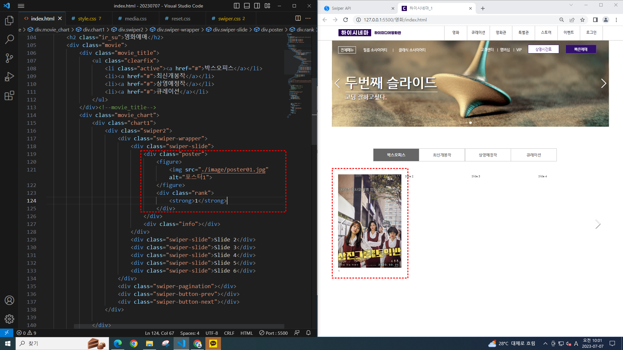The width and height of the screenshot is (623, 350).
Task: Toggle the primary sidebar layout button
Action: pos(237,6)
